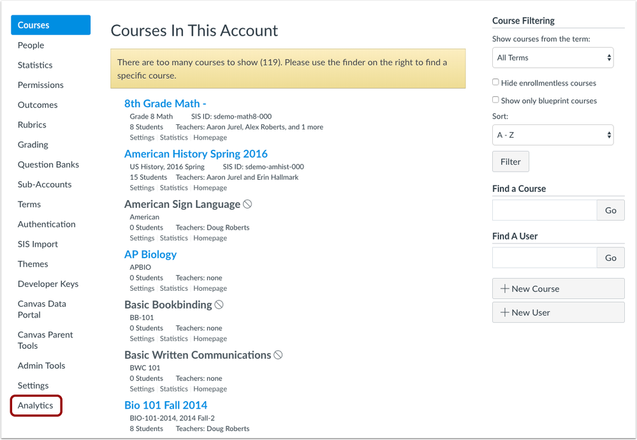The height and width of the screenshot is (440, 637).
Task: Click Go next to Find A User
Action: point(610,258)
